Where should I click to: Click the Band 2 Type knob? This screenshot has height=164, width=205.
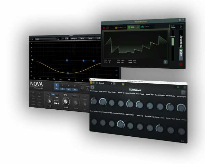(x=160, y=128)
